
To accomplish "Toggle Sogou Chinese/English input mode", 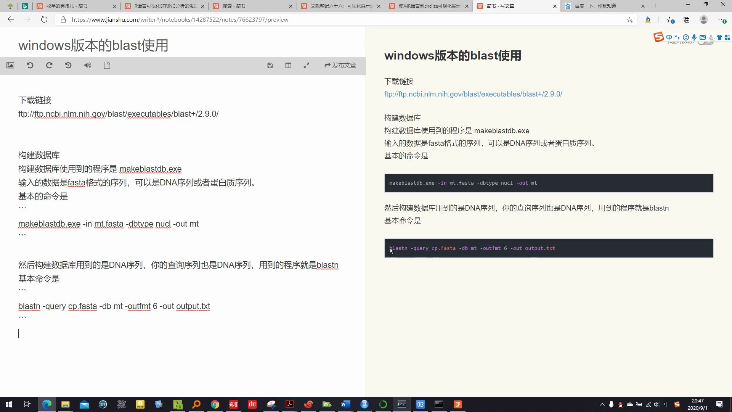I will coord(669,37).
